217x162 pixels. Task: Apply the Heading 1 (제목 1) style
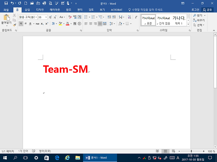[x=179, y=20]
